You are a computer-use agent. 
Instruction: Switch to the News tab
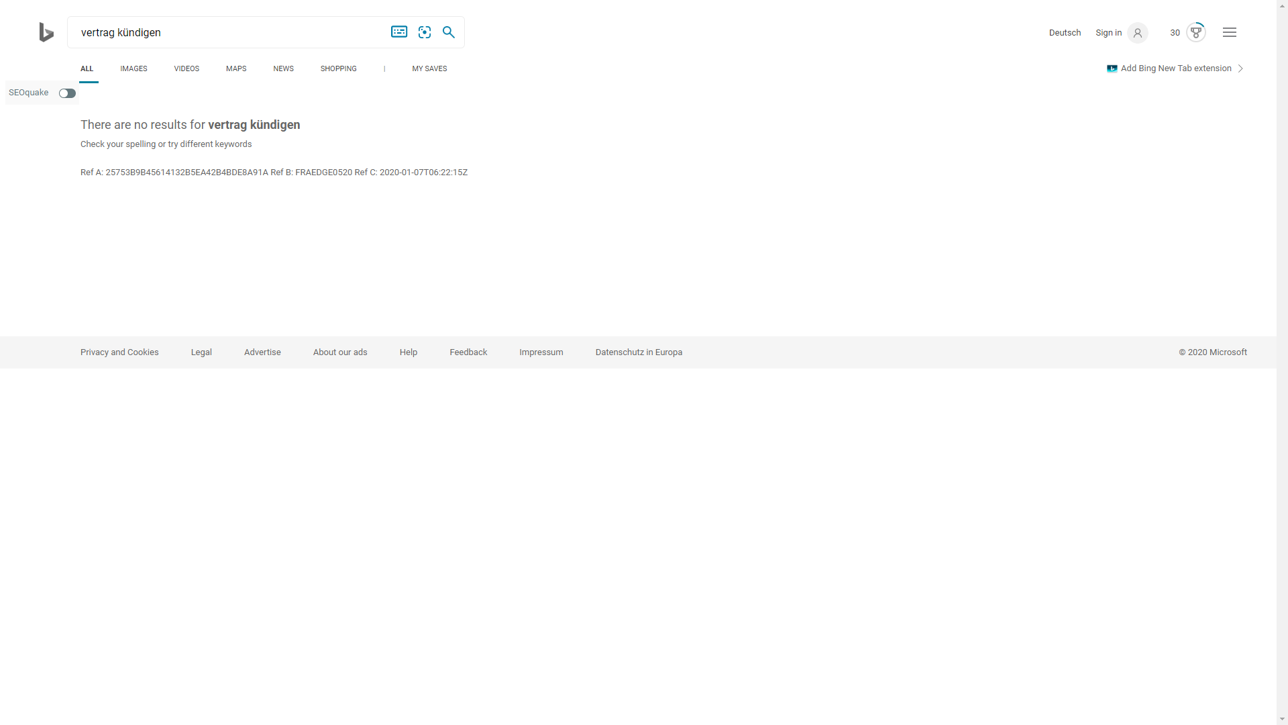tap(283, 68)
